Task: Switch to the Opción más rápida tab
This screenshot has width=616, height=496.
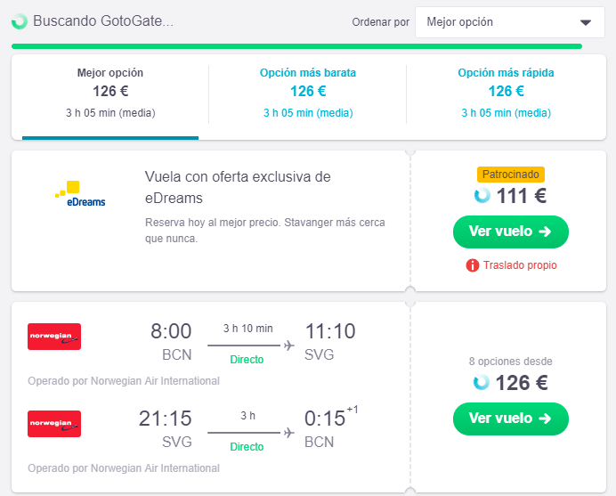Action: click(506, 93)
